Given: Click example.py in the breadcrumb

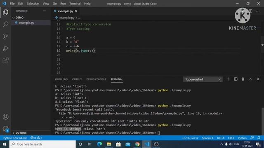Looking at the screenshot, I should (67, 18).
